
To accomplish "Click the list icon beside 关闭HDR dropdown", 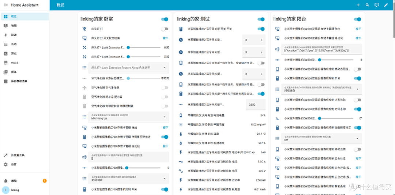I will click(84, 179).
